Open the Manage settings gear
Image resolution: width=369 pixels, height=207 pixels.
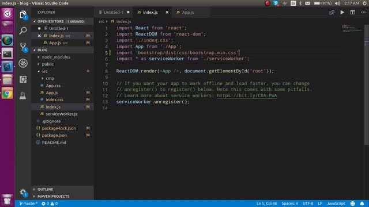(23, 193)
